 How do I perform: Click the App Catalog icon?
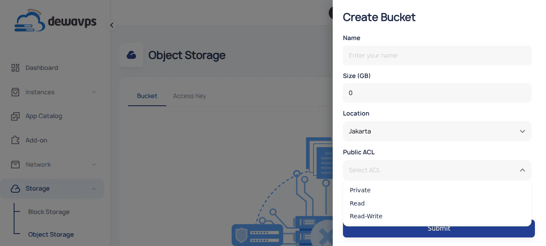[15, 116]
